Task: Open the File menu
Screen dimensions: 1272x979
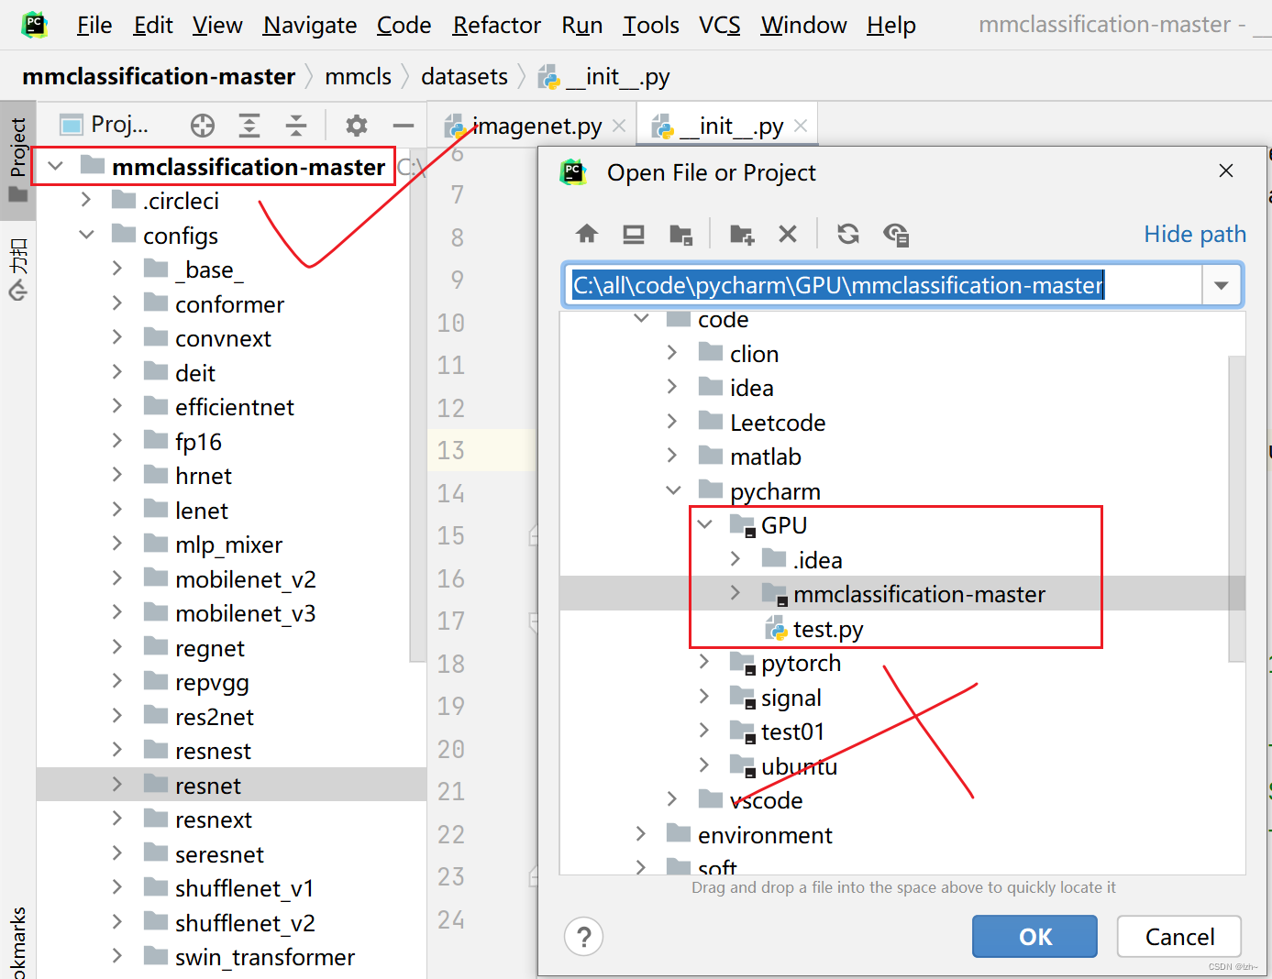Action: 94,25
